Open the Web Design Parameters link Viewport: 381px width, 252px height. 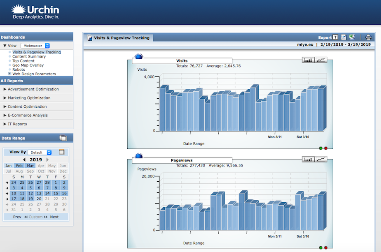34,74
